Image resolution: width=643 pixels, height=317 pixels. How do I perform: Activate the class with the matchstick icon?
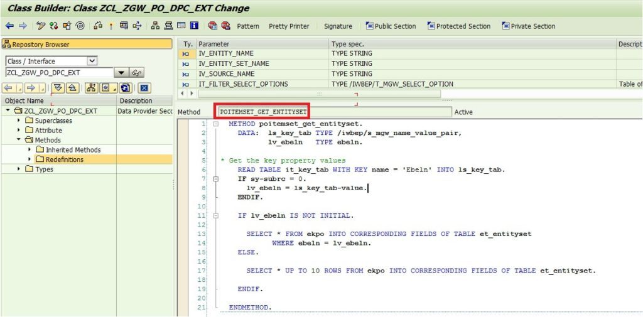[111, 26]
